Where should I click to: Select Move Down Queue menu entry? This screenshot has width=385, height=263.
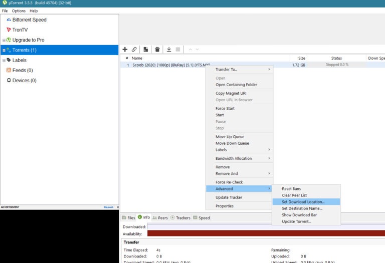click(240, 143)
